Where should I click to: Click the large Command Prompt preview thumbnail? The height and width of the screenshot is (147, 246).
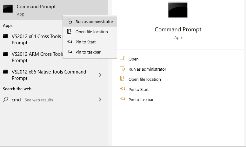(178, 10)
